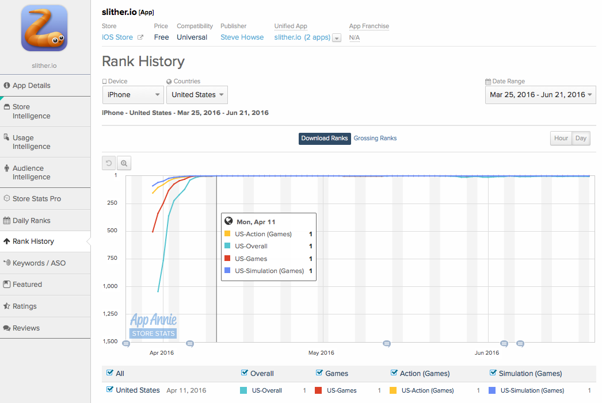Open the Device iPhone dropdown

(133, 95)
